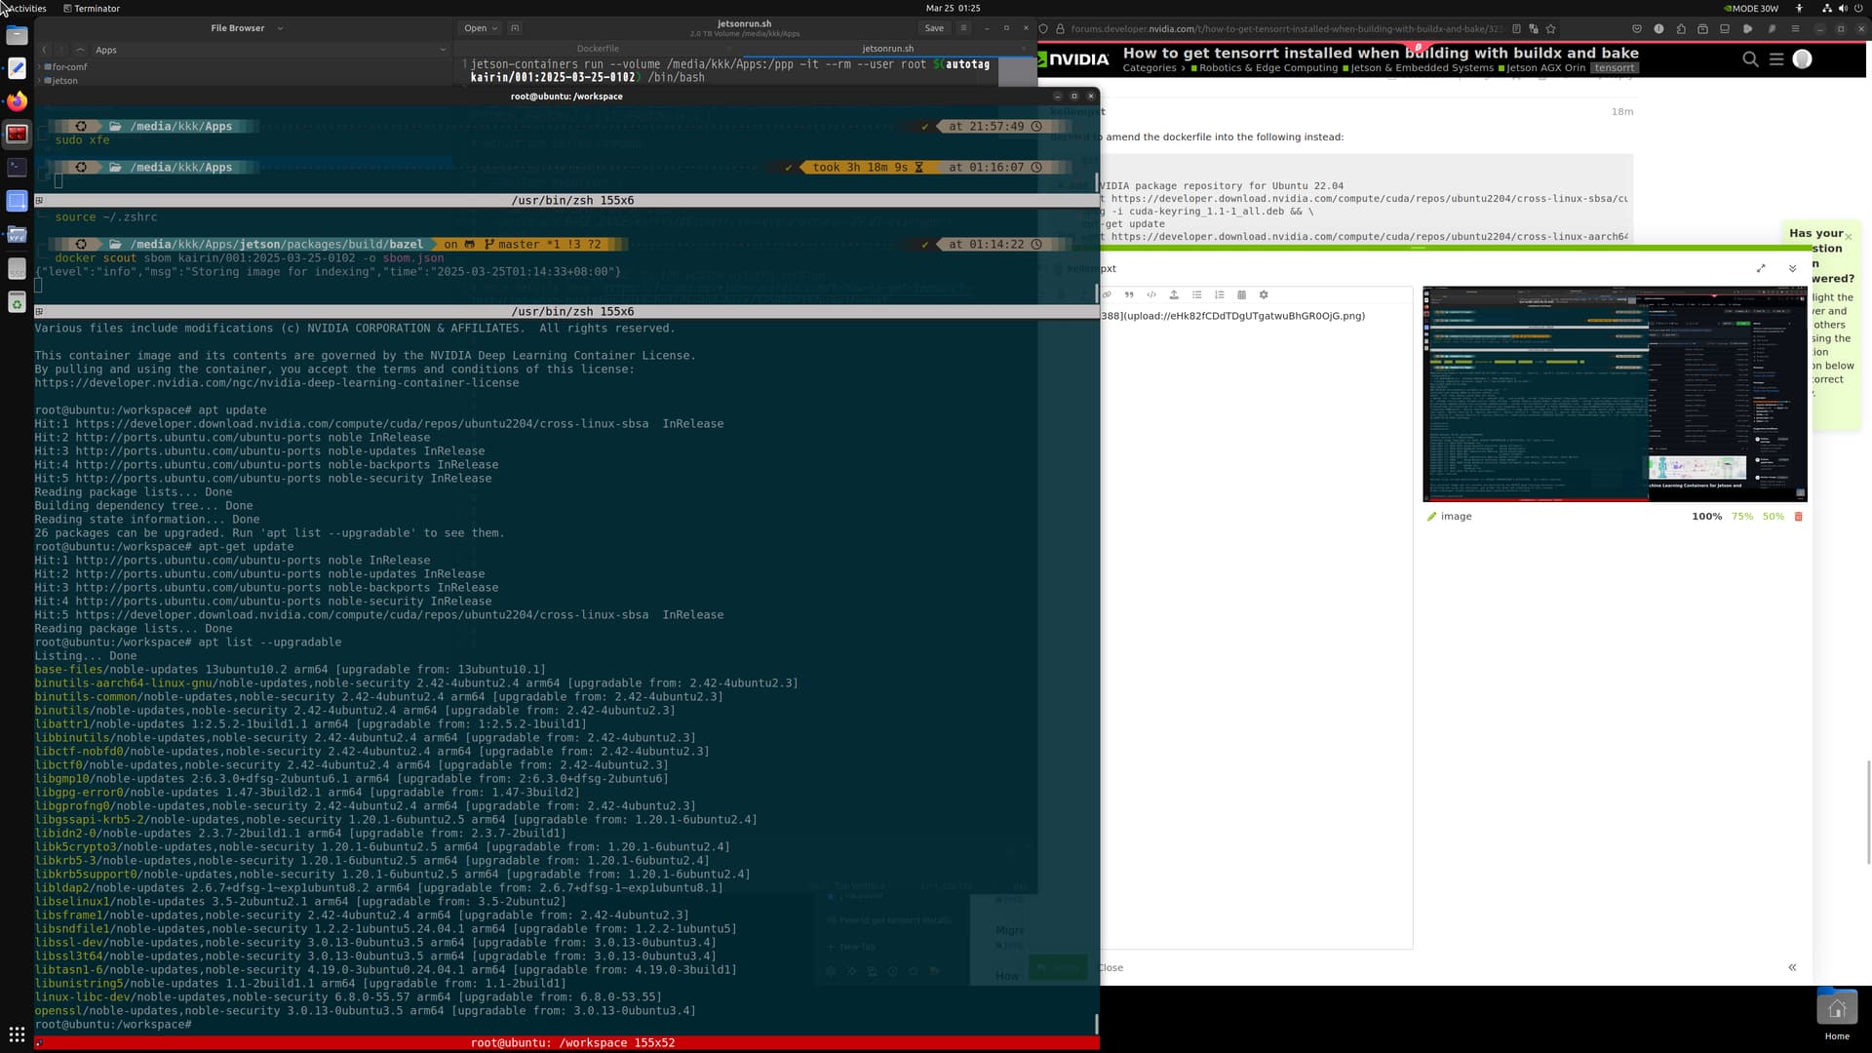
Task: Open the Home desktop folder
Action: click(x=1837, y=1016)
